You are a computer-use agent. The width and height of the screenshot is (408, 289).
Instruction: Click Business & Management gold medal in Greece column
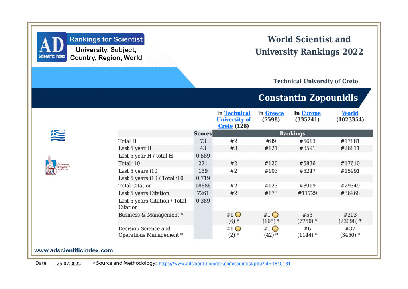point(275,215)
